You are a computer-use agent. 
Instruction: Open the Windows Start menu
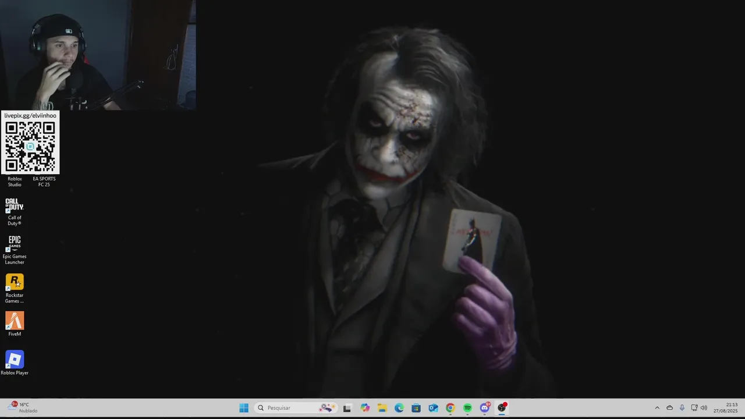(244, 408)
